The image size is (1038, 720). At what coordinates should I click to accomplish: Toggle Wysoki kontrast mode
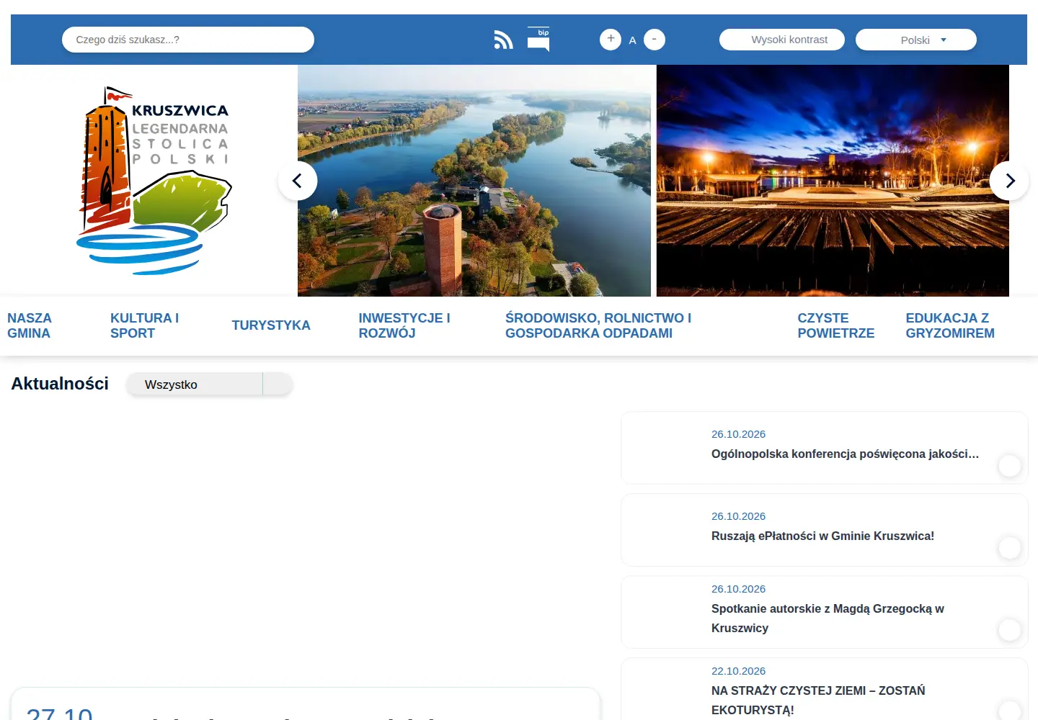coord(782,40)
